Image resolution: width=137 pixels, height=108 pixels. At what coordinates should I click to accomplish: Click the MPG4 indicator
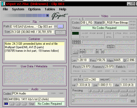(132, 25)
